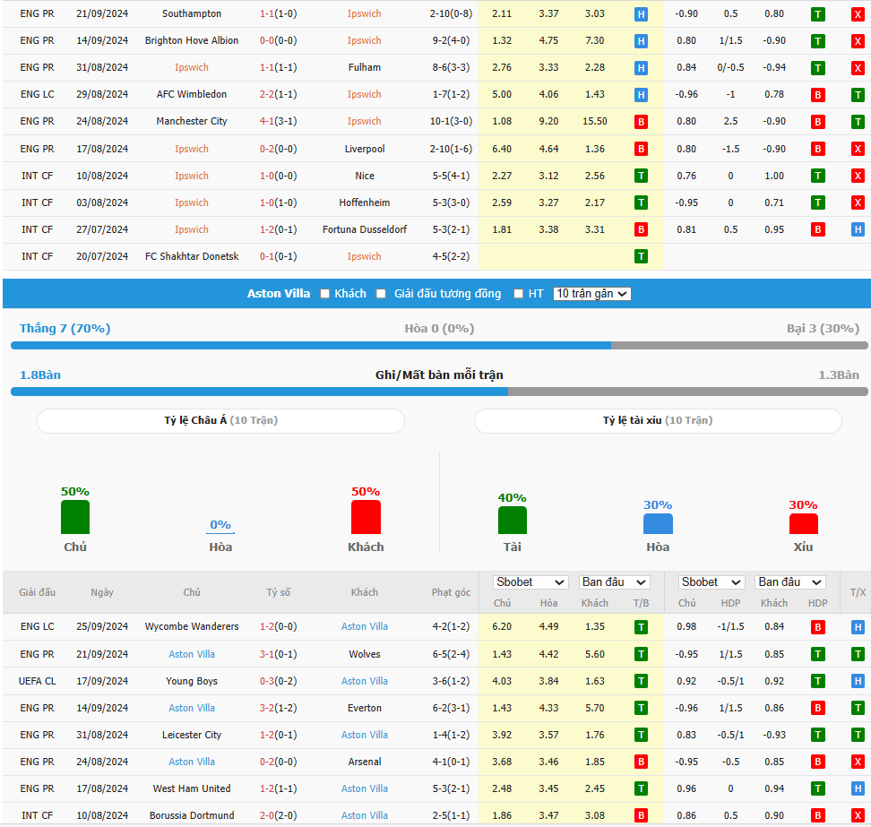Click green T over/under badge in Wolves row

pyautogui.click(x=858, y=655)
